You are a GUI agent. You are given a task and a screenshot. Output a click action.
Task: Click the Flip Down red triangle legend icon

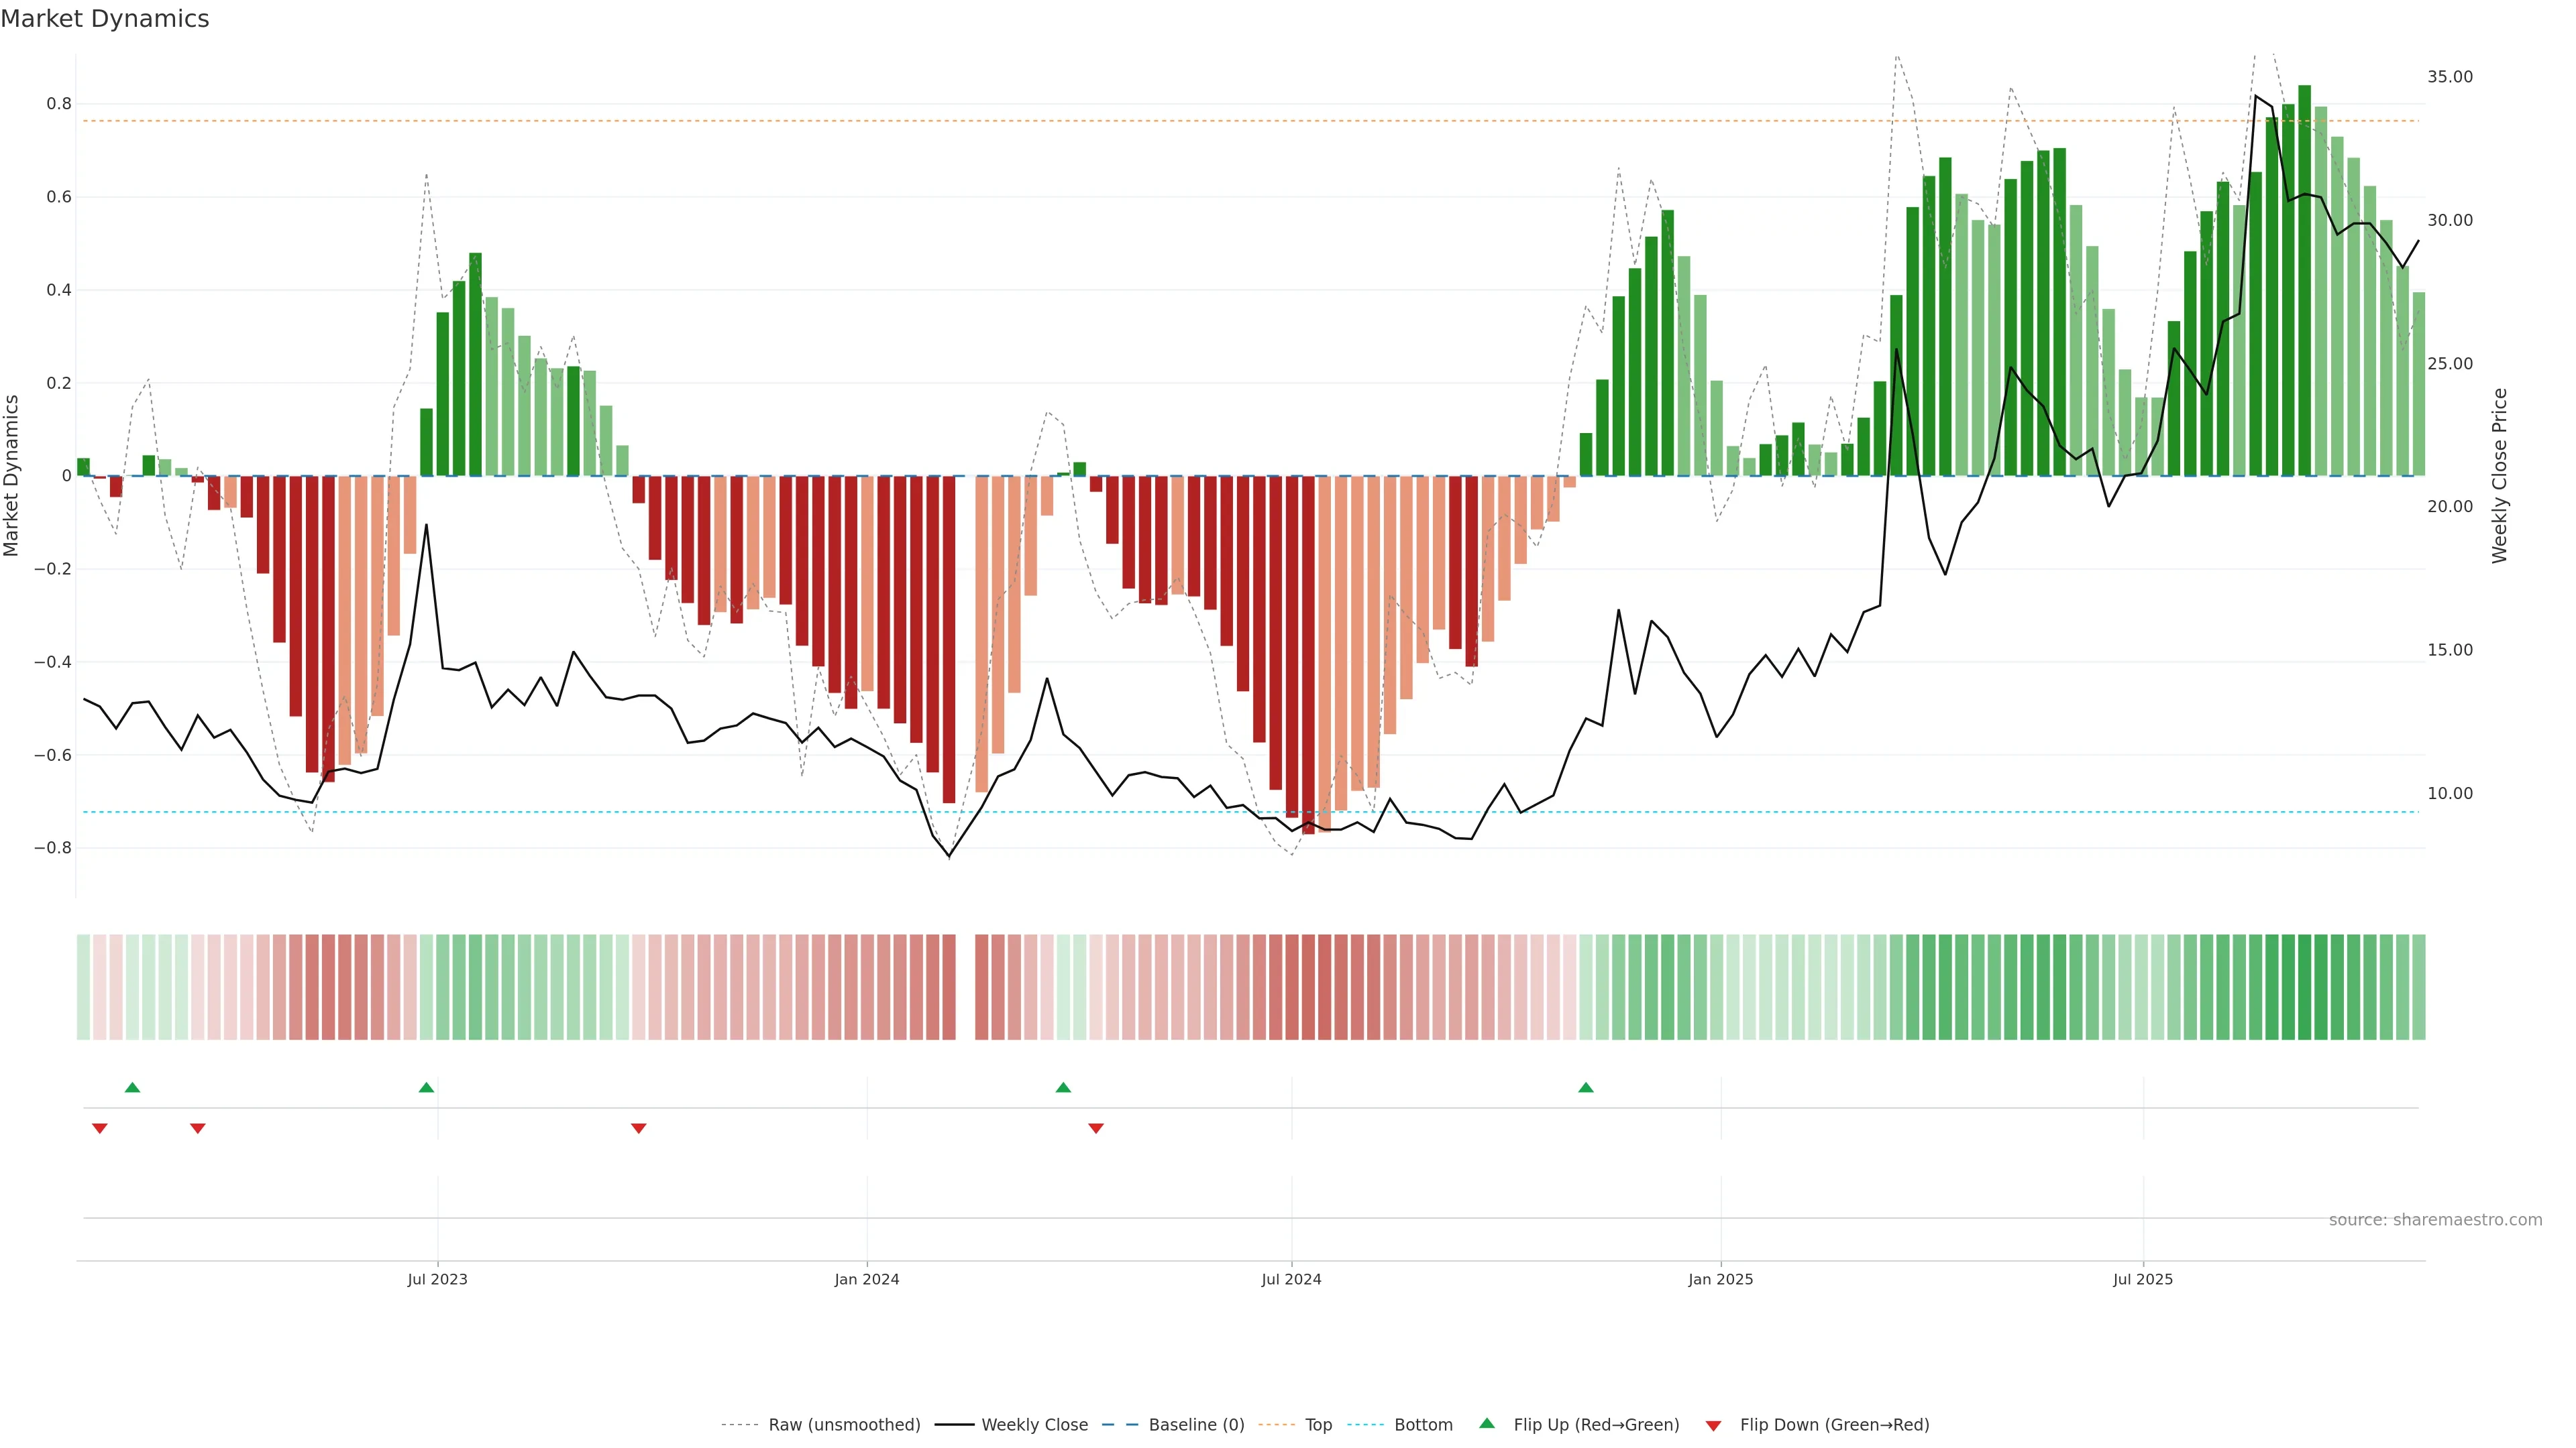(x=1713, y=1426)
